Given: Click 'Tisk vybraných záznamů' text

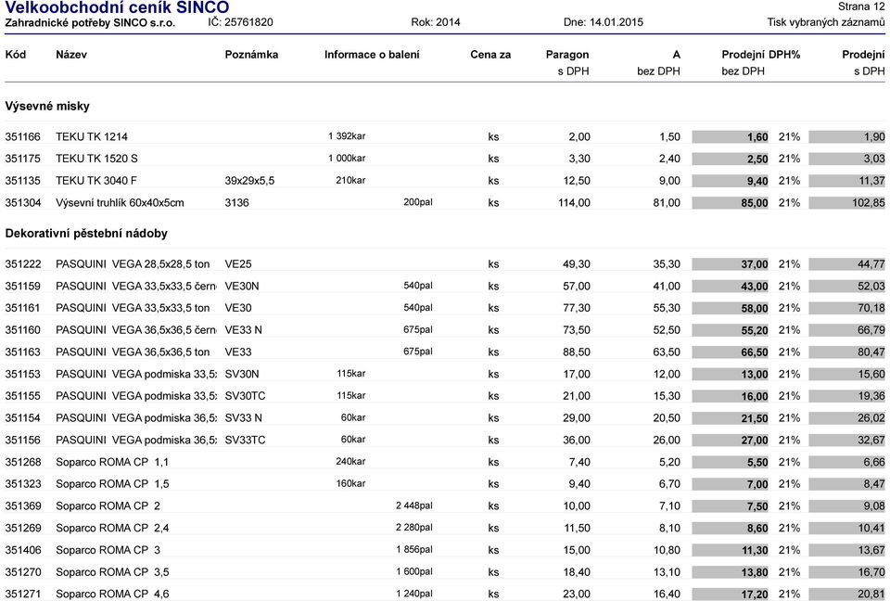Looking at the screenshot, I should click(x=826, y=22).
